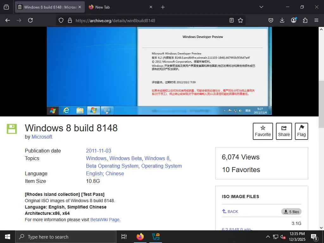Switch to Windows 8 build 8148 tab
The width and height of the screenshot is (324, 243).
coord(50,7)
